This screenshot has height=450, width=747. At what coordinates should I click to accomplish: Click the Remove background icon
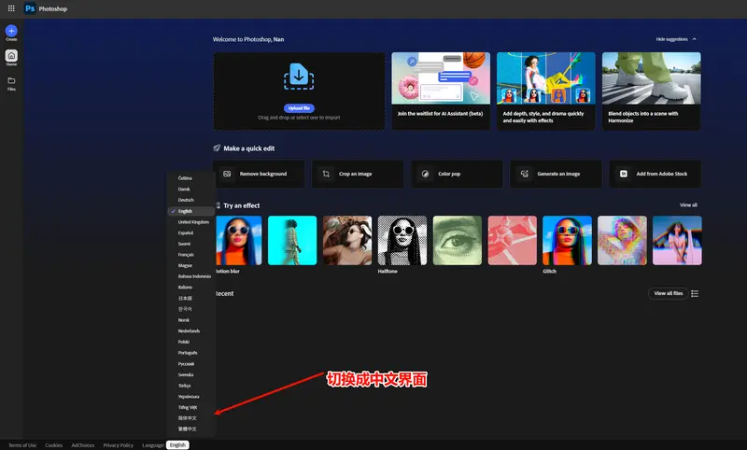[x=227, y=174]
